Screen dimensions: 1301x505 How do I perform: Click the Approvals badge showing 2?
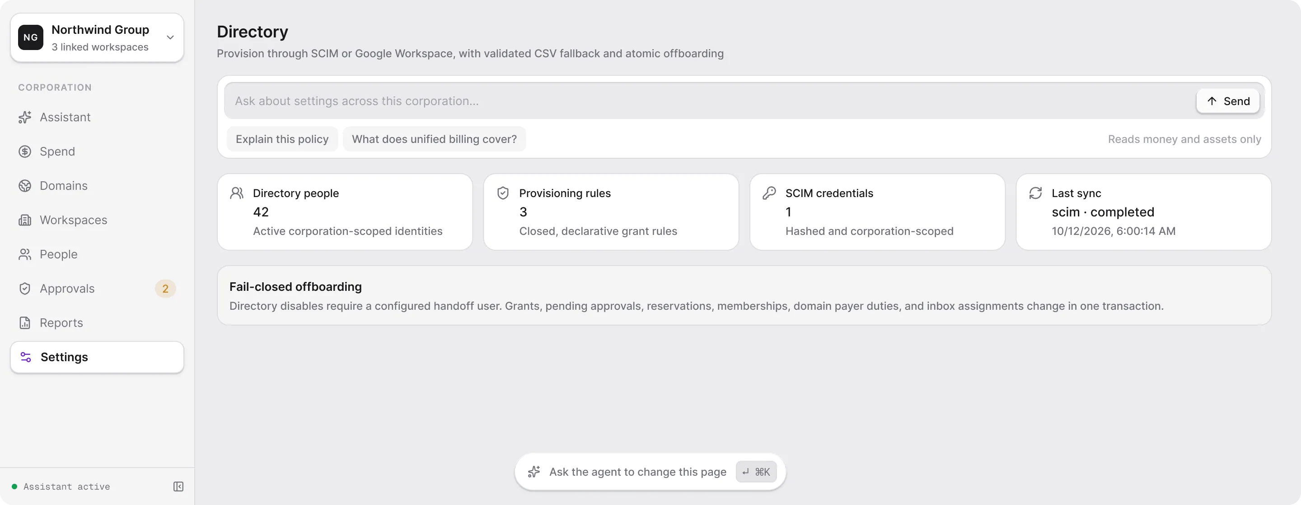(165, 289)
